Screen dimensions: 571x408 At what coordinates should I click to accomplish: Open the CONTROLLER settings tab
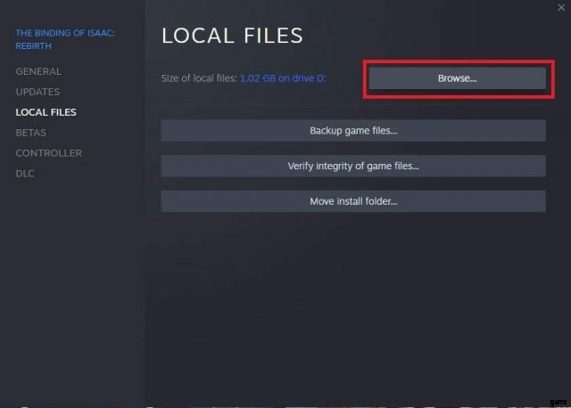point(48,153)
